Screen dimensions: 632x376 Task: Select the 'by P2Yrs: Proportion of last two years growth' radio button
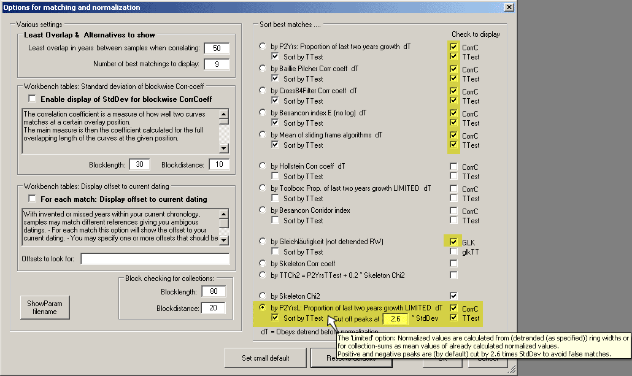[x=263, y=46]
